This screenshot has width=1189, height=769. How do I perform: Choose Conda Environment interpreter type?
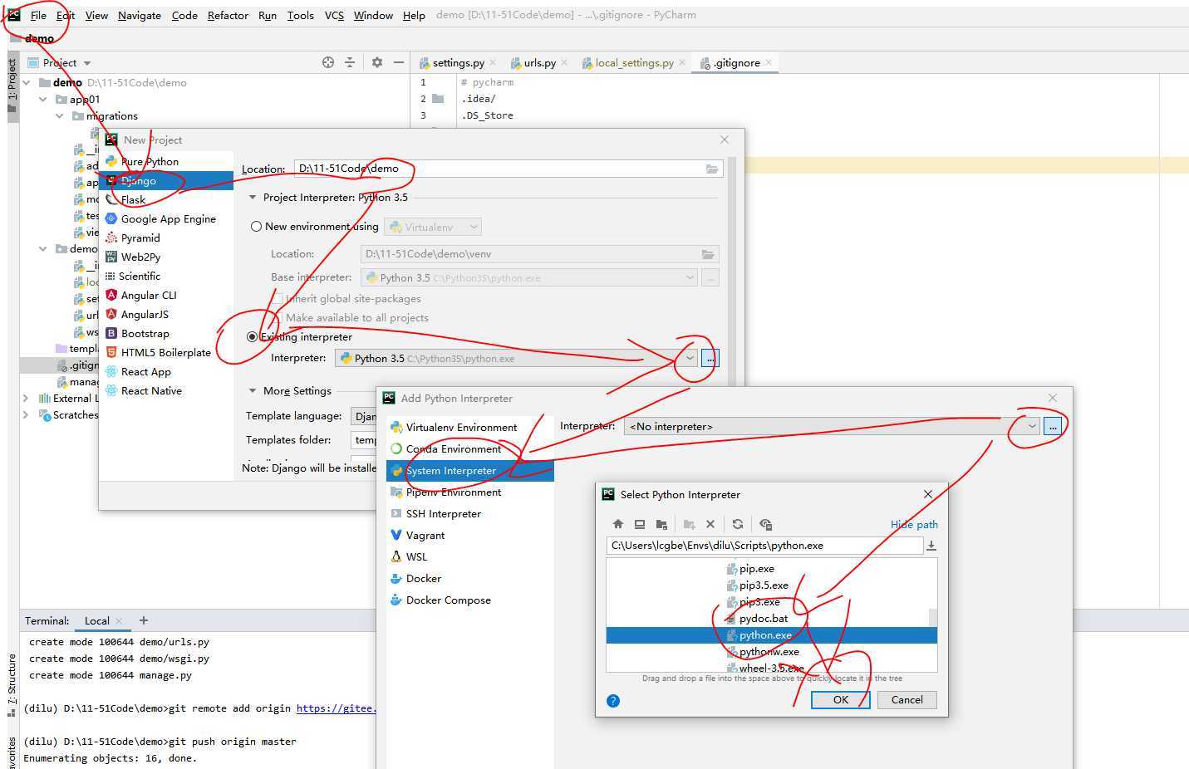point(469,448)
